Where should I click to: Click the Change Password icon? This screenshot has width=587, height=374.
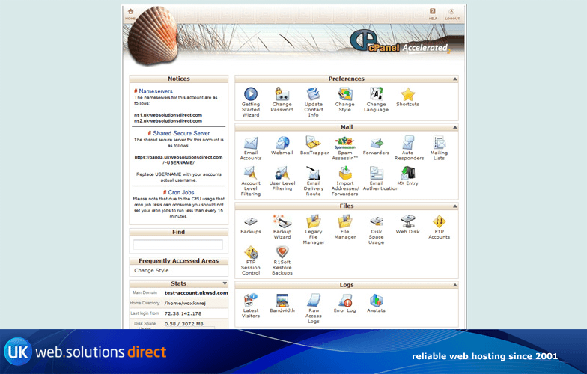coord(282,95)
